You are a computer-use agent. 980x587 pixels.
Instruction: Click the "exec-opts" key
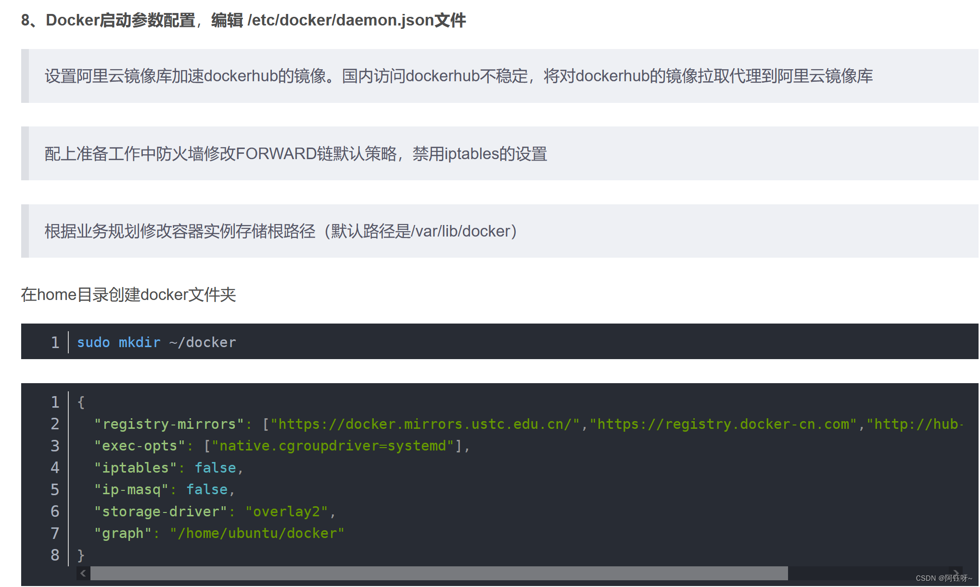pos(140,446)
